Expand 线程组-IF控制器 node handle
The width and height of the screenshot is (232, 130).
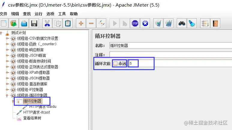click(x=7, y=90)
